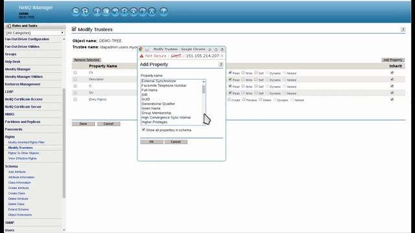Click the Exit icon in the header toolbar
Screen dimensions: 415x233
click(x=85, y=12)
